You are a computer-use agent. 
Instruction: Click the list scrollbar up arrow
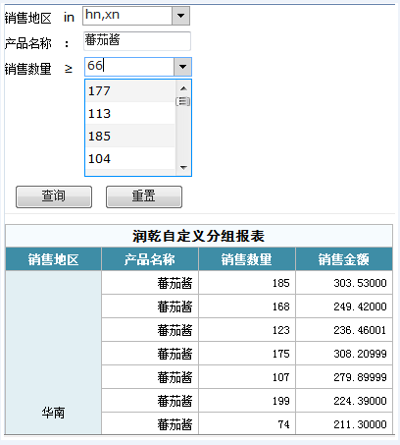[x=183, y=88]
